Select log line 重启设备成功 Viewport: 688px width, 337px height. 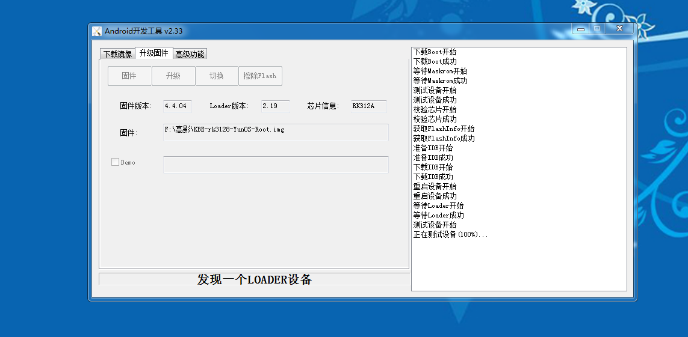[x=435, y=196]
